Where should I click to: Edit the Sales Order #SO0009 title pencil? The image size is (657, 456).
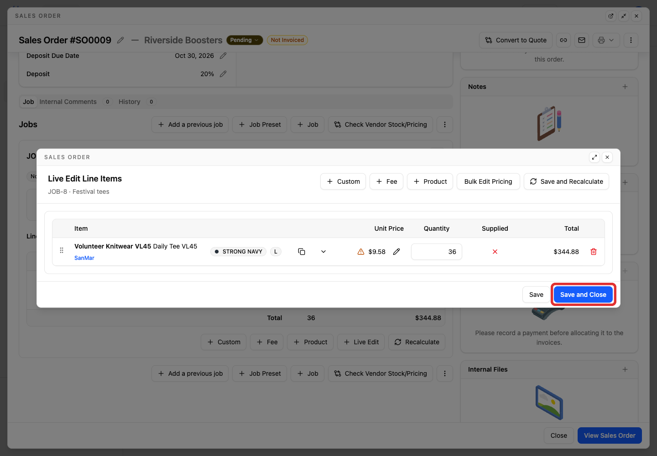coord(120,40)
